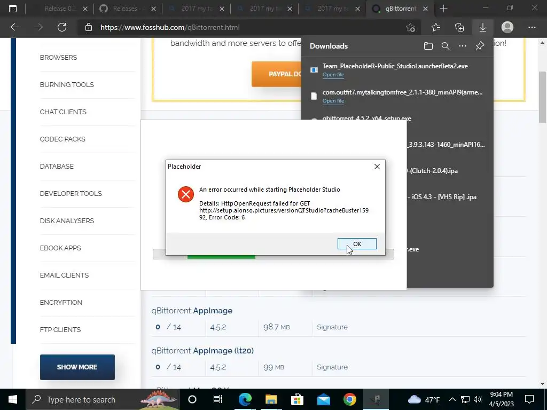
Task: Select EBOOK APPS category
Action: 60,248
